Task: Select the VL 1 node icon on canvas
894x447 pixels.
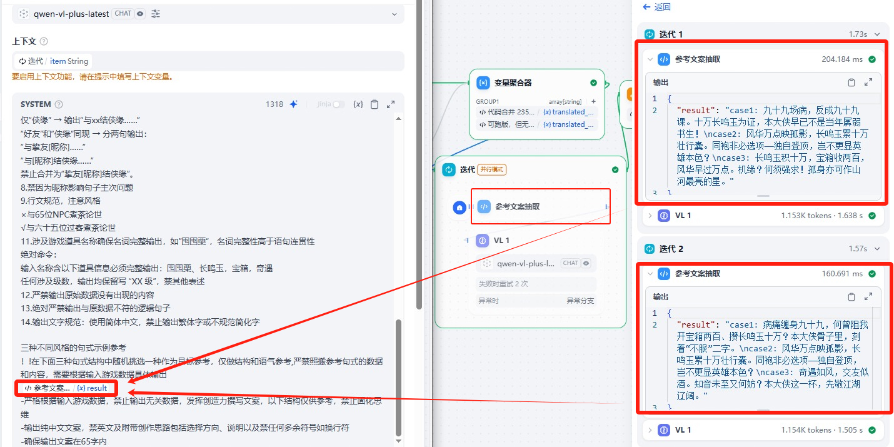Action: point(483,241)
